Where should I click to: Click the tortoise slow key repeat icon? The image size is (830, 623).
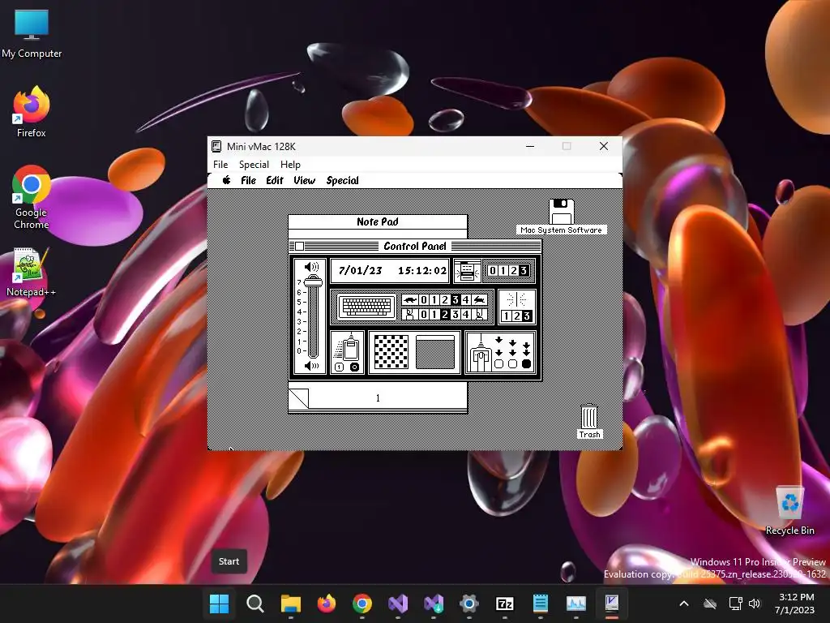click(x=410, y=300)
